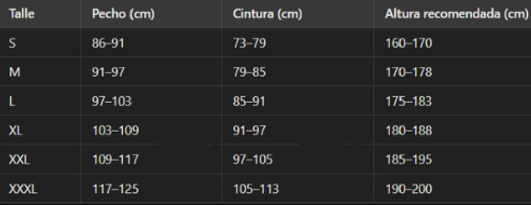Click the Cintura (cm) column header
The height and width of the screenshot is (205, 531).
coord(267,14)
